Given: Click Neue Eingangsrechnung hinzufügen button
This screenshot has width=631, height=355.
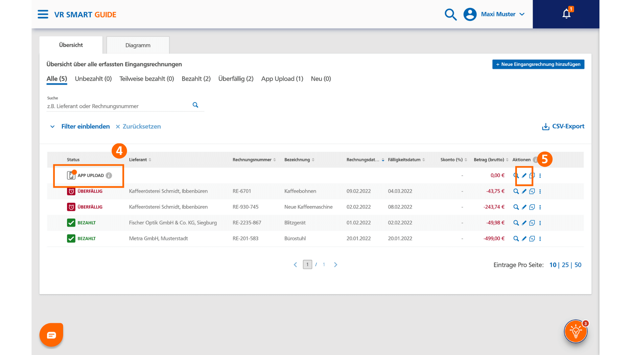Looking at the screenshot, I should (538, 64).
